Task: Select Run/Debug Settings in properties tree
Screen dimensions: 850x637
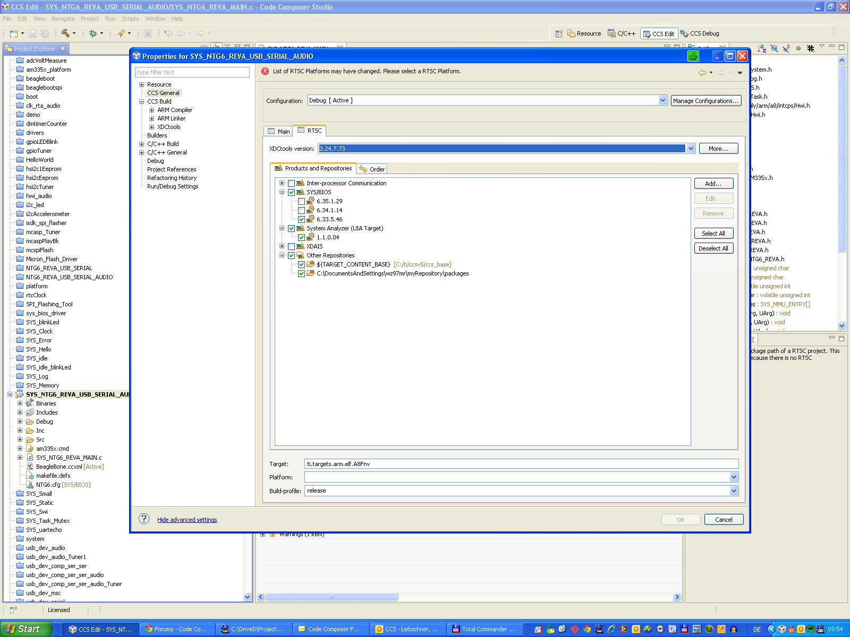Action: click(173, 186)
